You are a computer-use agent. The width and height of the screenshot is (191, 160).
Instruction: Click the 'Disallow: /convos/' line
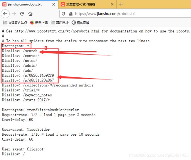21,56
